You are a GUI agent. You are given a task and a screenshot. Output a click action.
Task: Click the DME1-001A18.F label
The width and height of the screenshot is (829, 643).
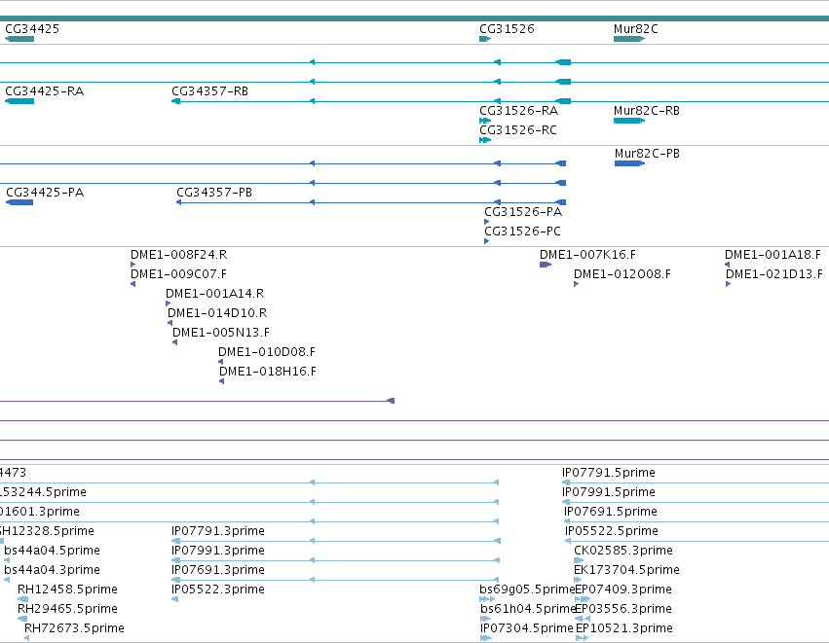[772, 255]
